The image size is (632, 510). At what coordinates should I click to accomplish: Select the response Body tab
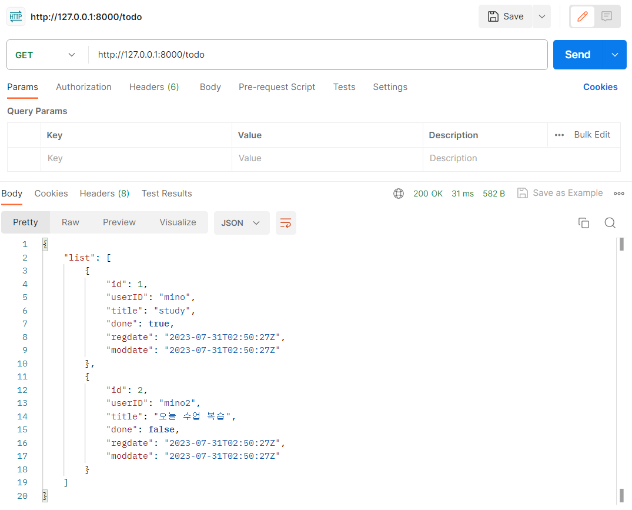(12, 194)
